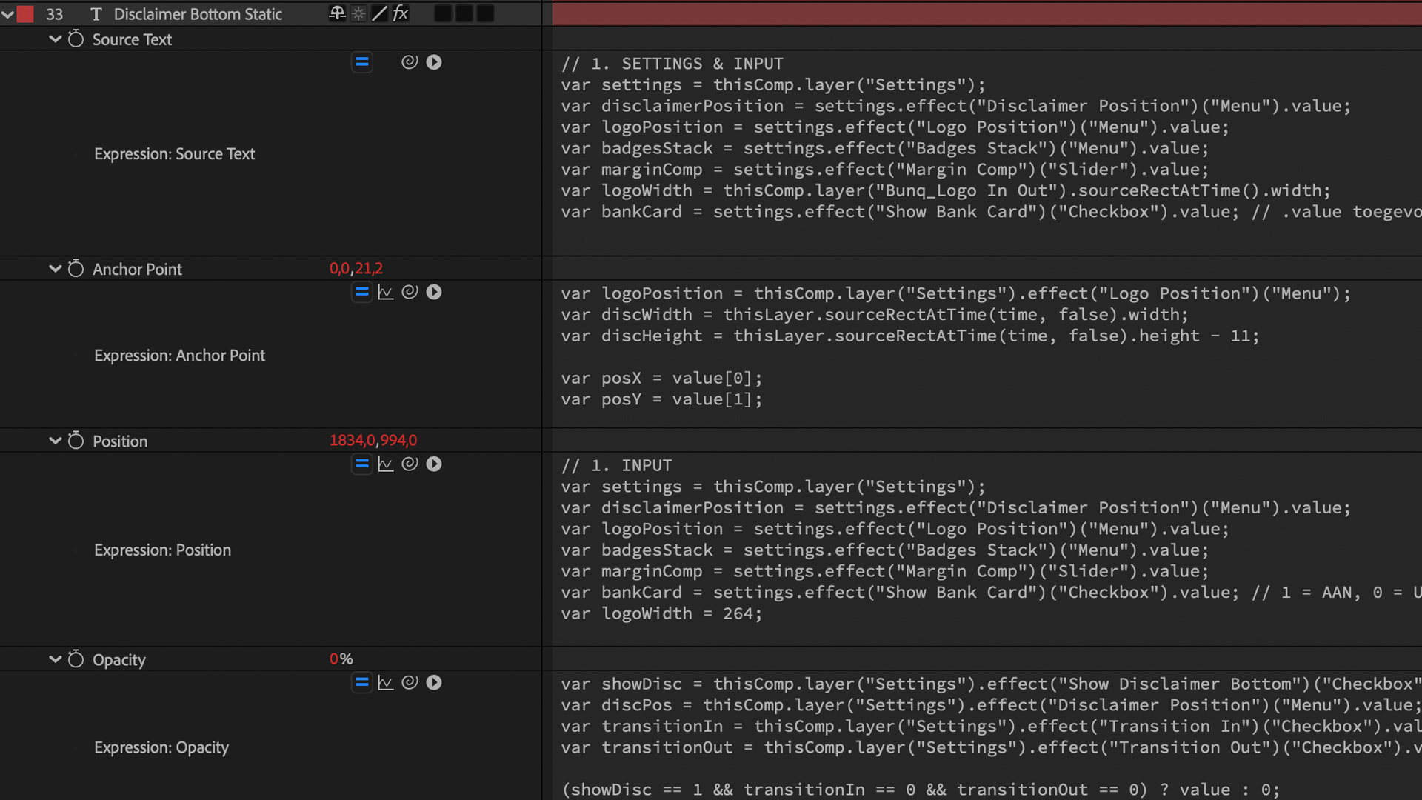The width and height of the screenshot is (1422, 800).
Task: Collapse the Anchor Point property
Action: 55,269
